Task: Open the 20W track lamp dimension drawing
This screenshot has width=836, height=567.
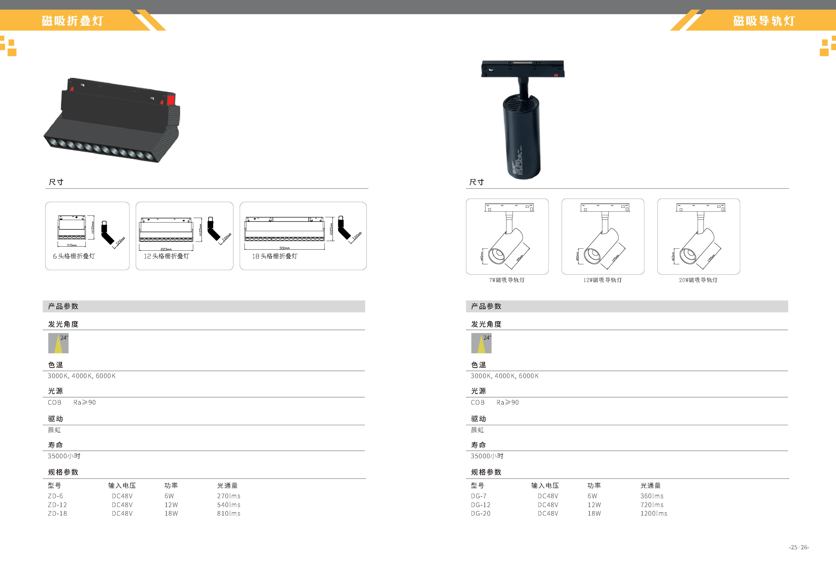Action: (x=699, y=236)
